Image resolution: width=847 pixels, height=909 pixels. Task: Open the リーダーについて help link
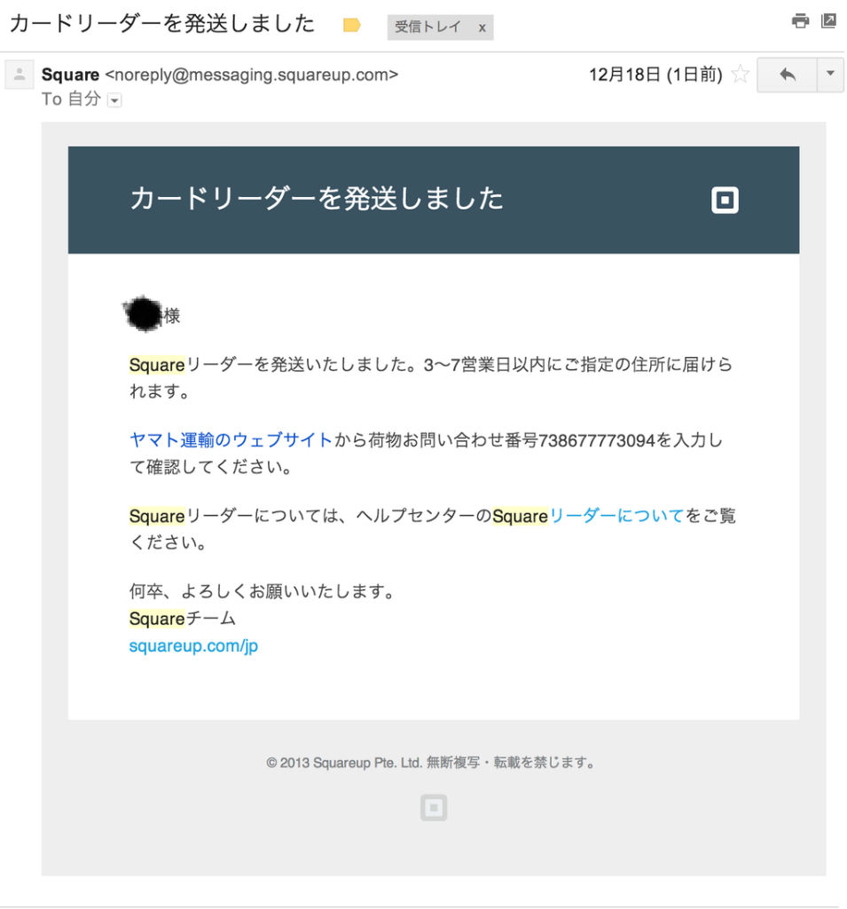[x=616, y=516]
